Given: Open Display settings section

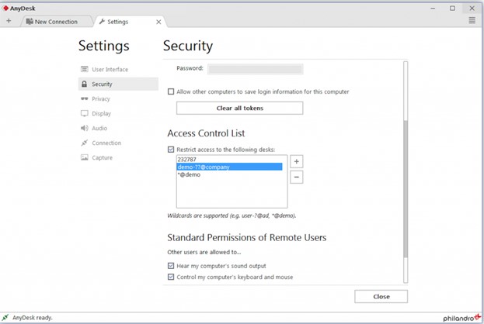Looking at the screenshot, I should coord(118,113).
